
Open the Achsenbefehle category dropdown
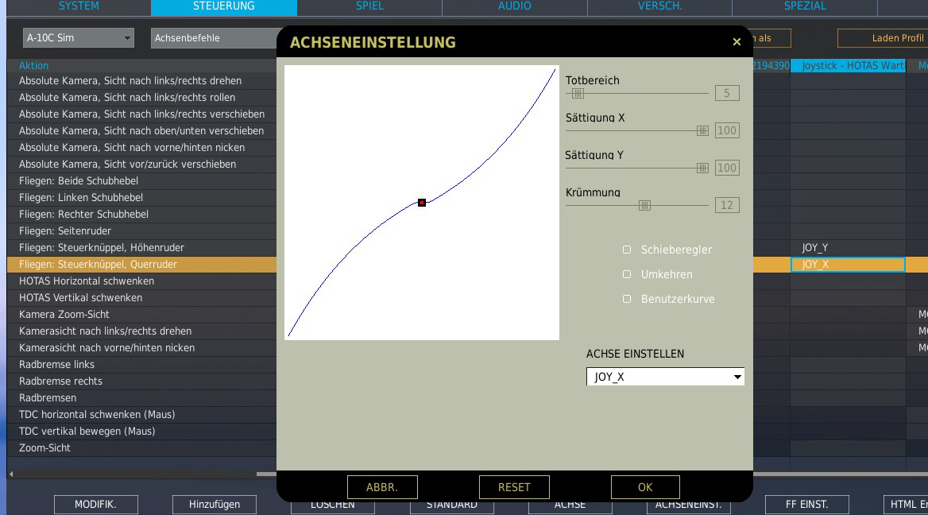(213, 38)
